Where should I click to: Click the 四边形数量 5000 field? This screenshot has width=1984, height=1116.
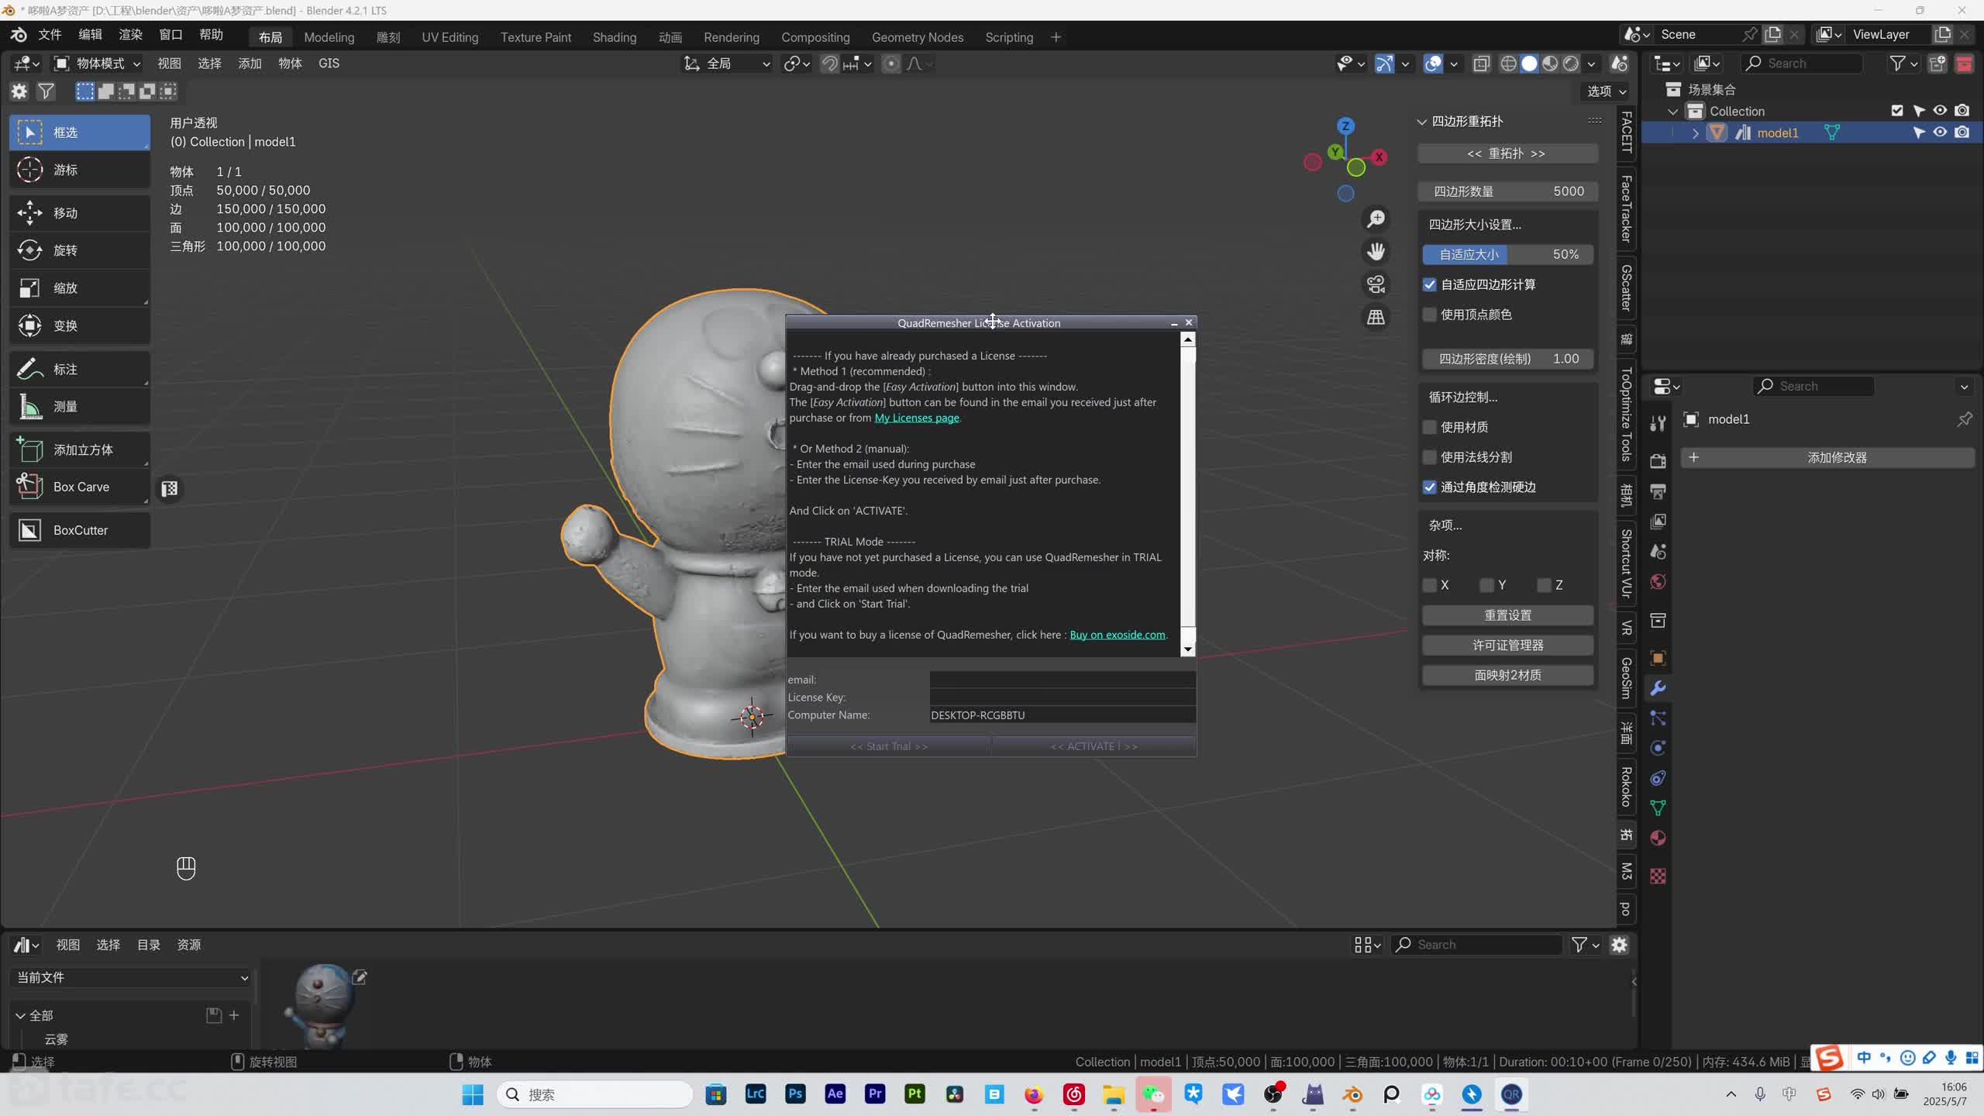(x=1507, y=191)
